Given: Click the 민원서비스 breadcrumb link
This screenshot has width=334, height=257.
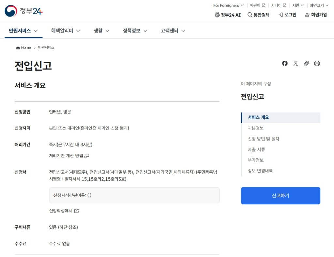Looking at the screenshot, I should tap(46, 47).
